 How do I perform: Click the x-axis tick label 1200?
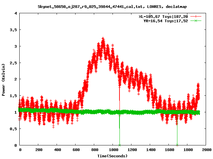132,150
